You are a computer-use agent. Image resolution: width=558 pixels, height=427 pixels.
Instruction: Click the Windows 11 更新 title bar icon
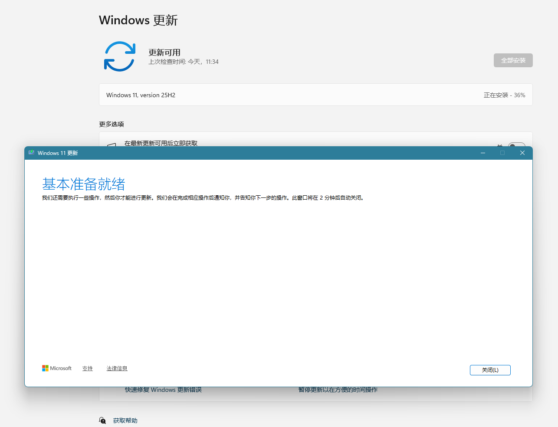pyautogui.click(x=31, y=153)
